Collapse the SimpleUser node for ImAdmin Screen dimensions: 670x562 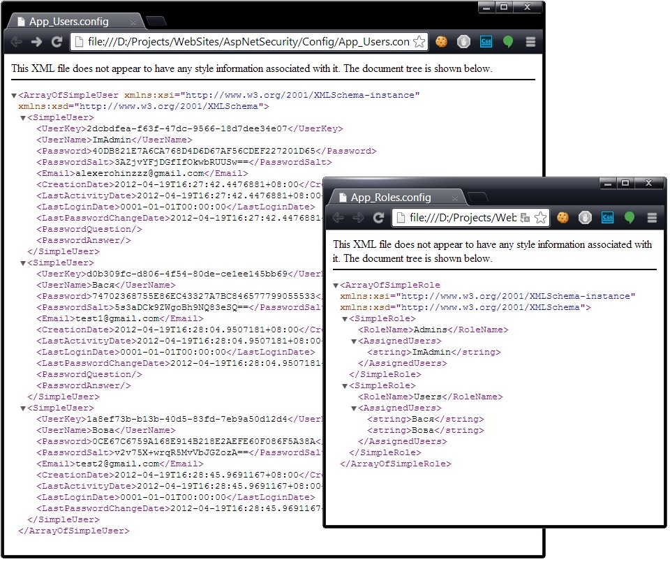(23, 118)
